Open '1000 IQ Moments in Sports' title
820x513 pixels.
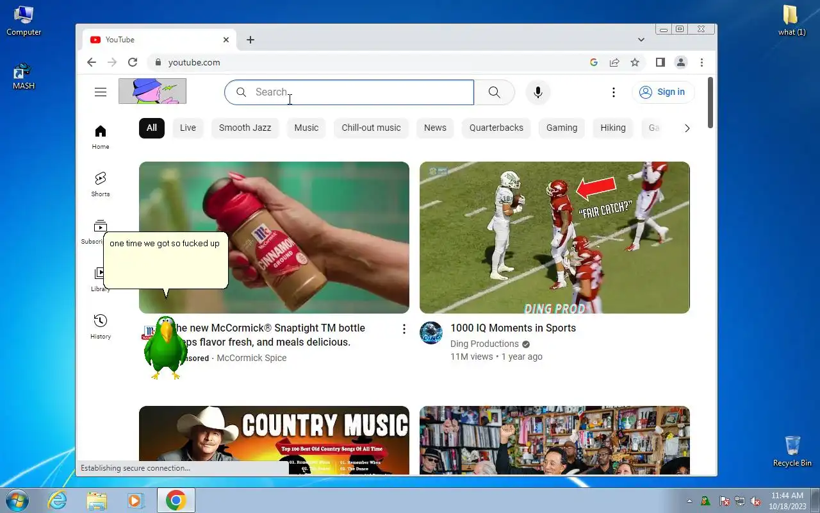point(513,328)
